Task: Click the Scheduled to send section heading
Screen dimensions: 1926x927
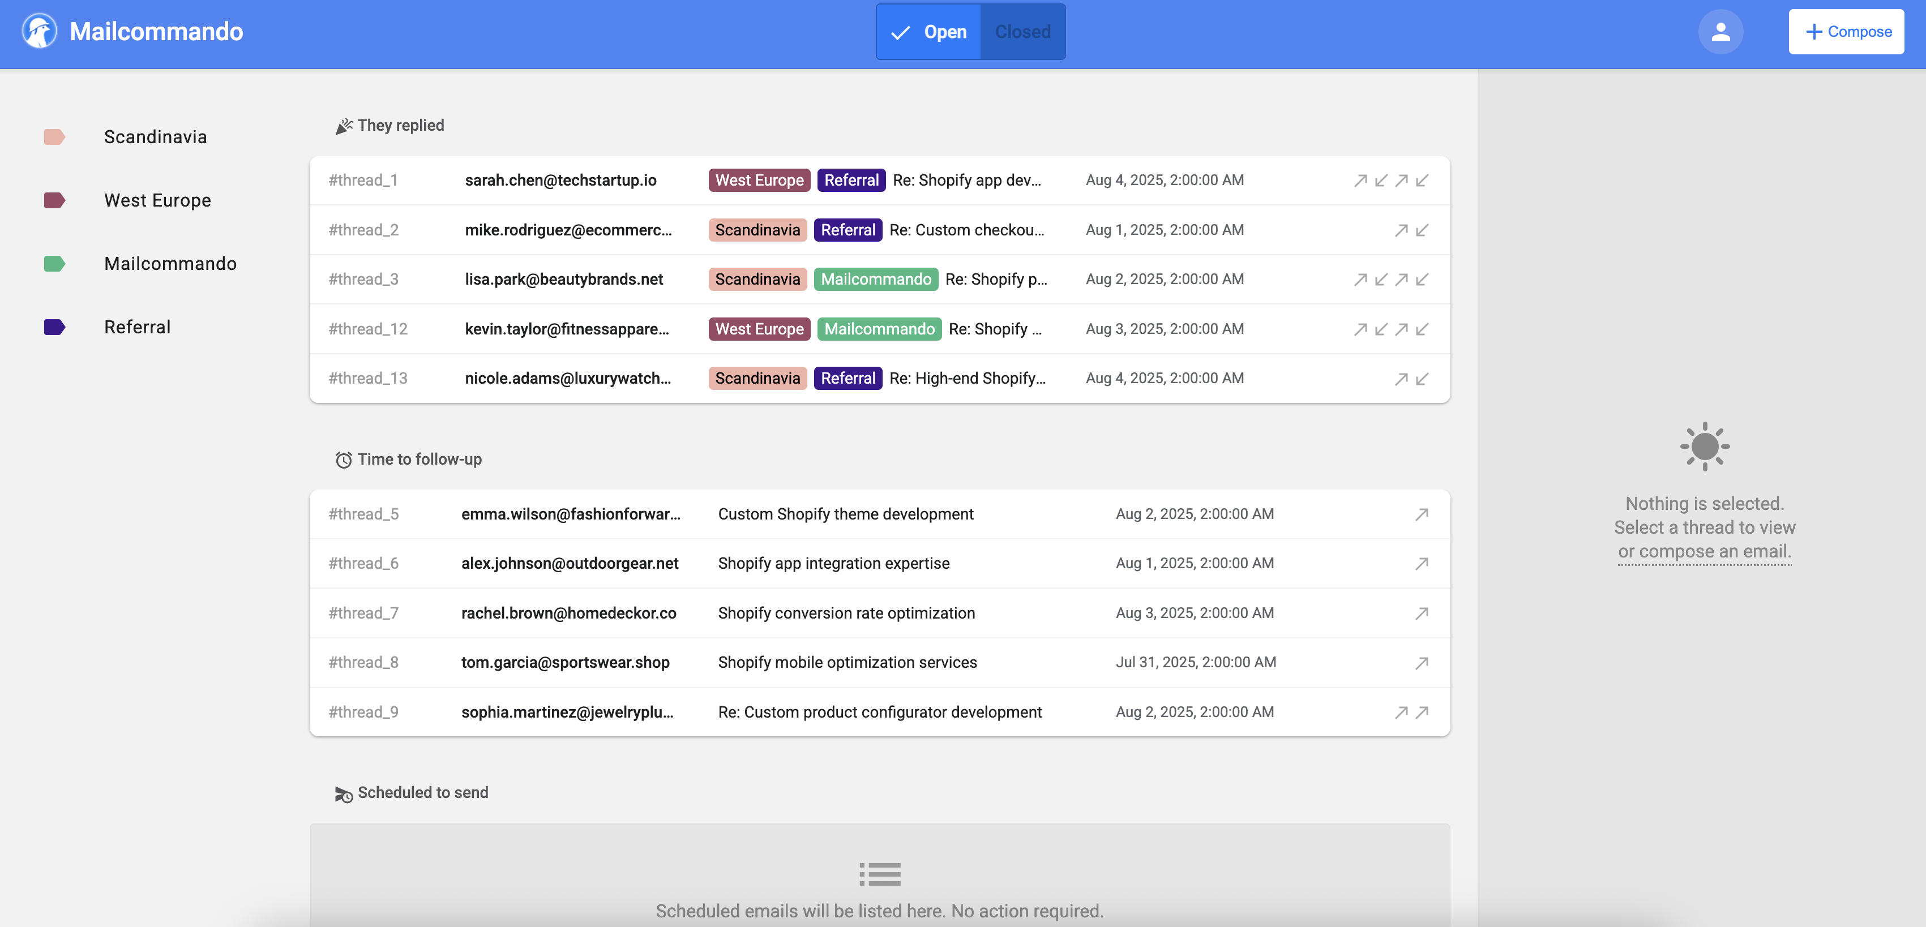Action: coord(423,793)
